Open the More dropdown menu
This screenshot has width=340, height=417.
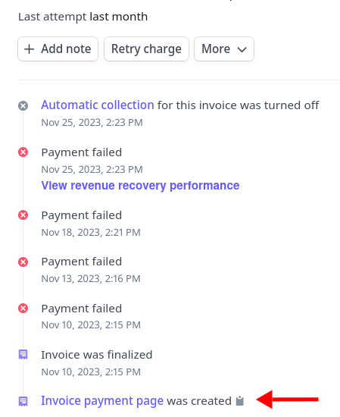pyautogui.click(x=224, y=49)
